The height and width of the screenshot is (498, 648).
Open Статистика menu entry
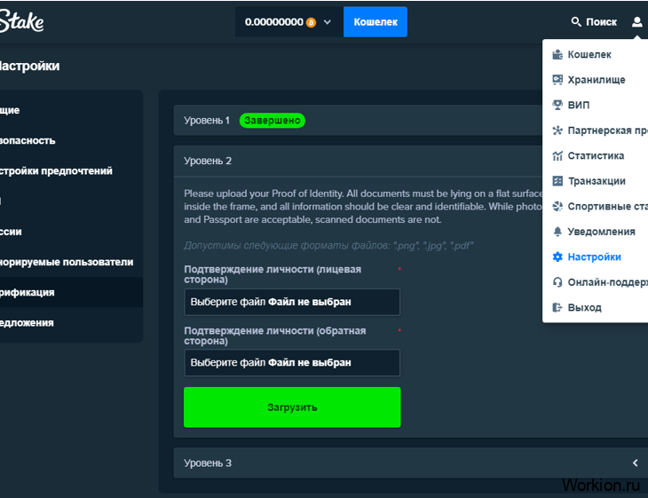click(595, 155)
